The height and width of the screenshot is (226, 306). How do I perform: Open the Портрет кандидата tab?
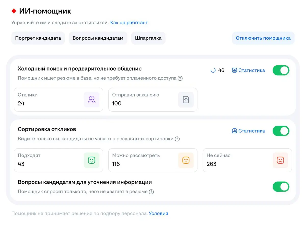pos(38,38)
